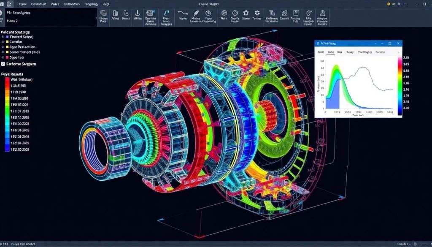Click the wavy curve line toolbar icon

pyautogui.click(x=183, y=13)
